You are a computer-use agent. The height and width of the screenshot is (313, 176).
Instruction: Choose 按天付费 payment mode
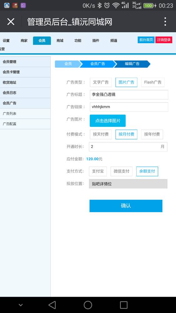[101, 134]
